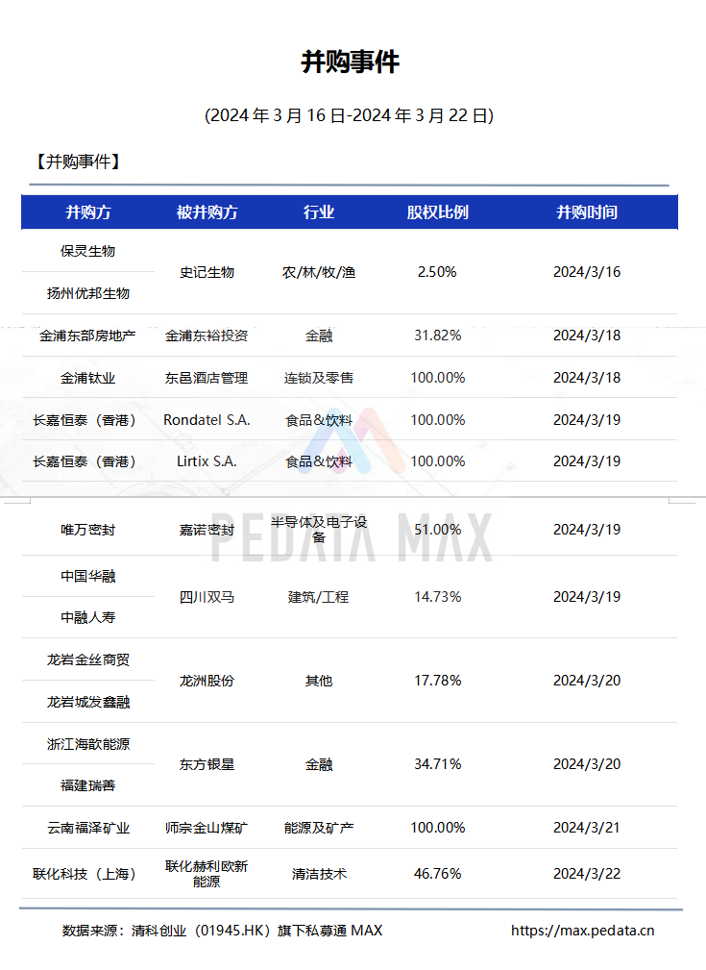Select the 史记生物 cell
Screen dimensions: 706x970
click(x=207, y=272)
